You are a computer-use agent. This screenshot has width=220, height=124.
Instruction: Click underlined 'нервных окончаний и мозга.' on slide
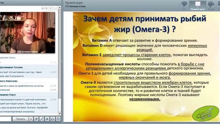point(145,77)
